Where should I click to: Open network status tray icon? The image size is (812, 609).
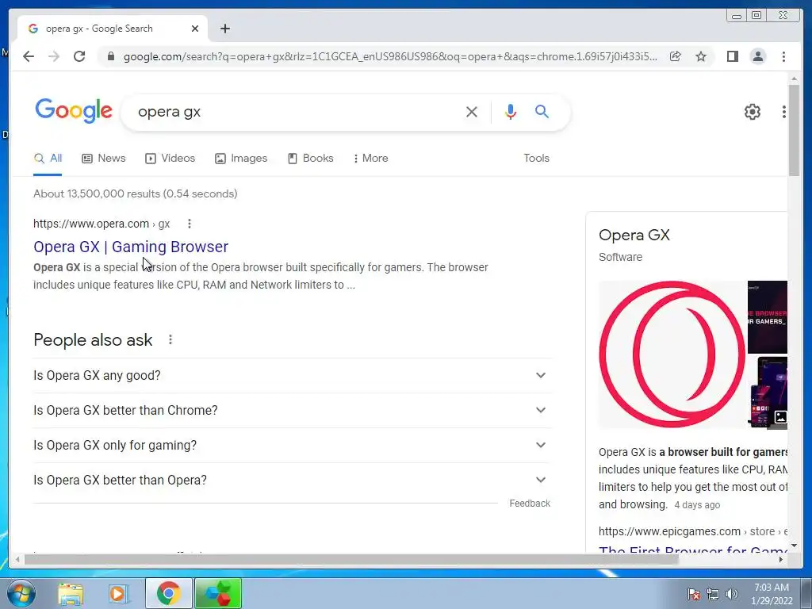click(x=713, y=594)
